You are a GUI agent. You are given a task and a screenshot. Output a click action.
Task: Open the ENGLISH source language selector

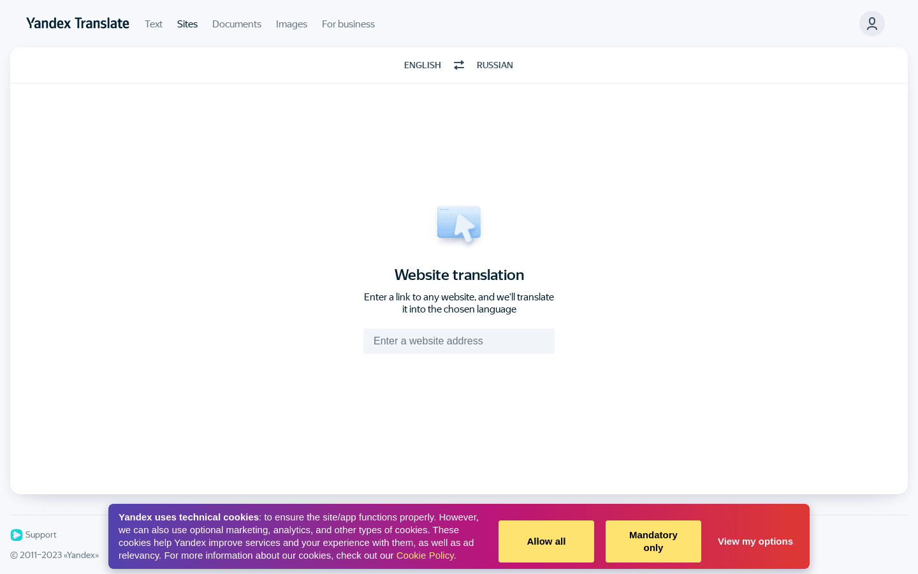[422, 65]
